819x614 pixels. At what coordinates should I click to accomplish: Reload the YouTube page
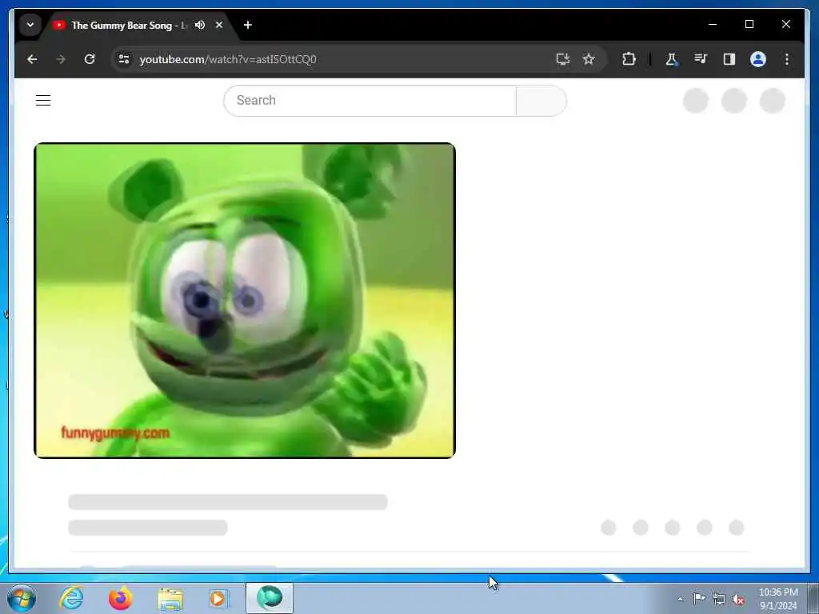coord(90,59)
